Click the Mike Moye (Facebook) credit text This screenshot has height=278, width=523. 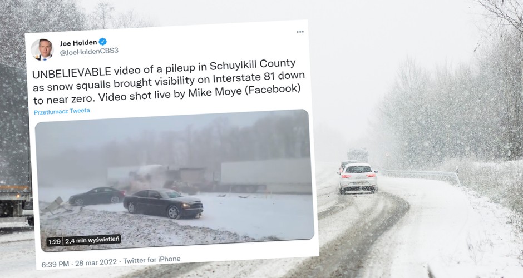(244, 91)
